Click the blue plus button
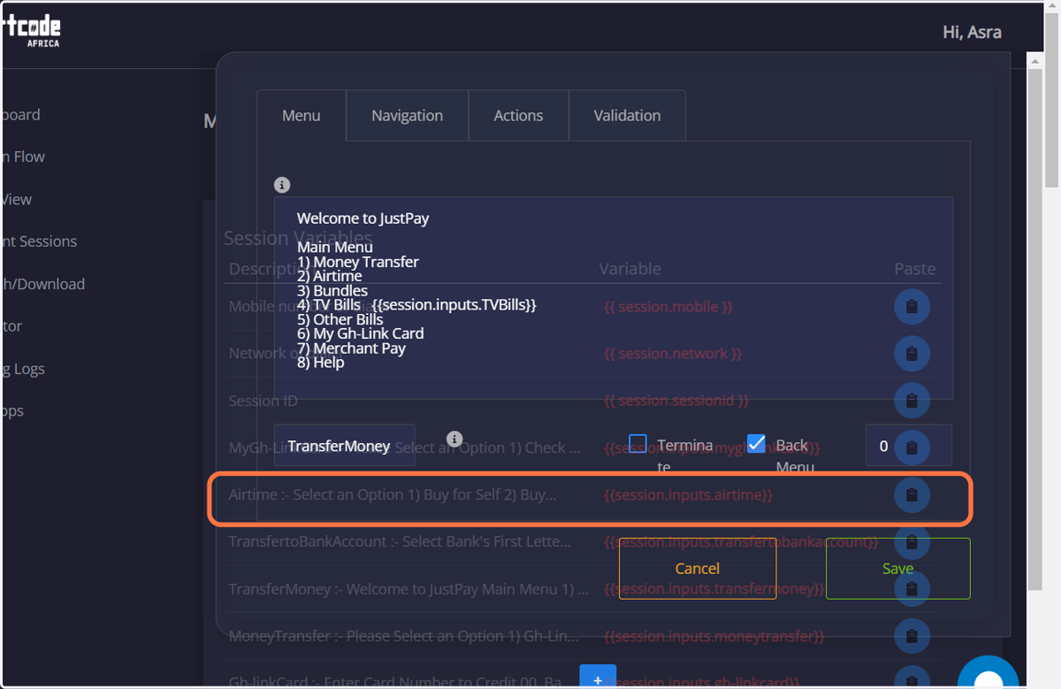Image resolution: width=1061 pixels, height=689 pixels. click(x=598, y=678)
